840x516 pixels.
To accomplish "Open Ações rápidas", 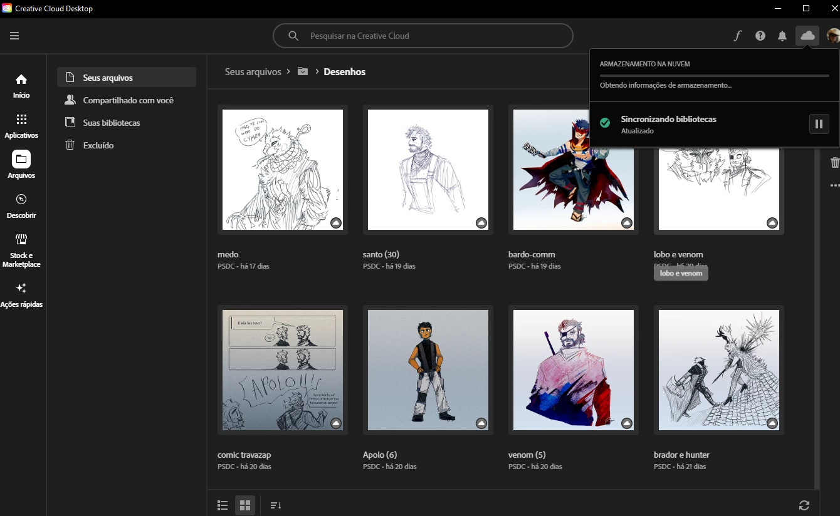I will [21, 295].
